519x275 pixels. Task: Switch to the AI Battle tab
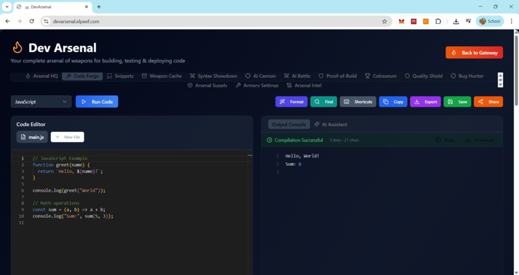tap(297, 76)
